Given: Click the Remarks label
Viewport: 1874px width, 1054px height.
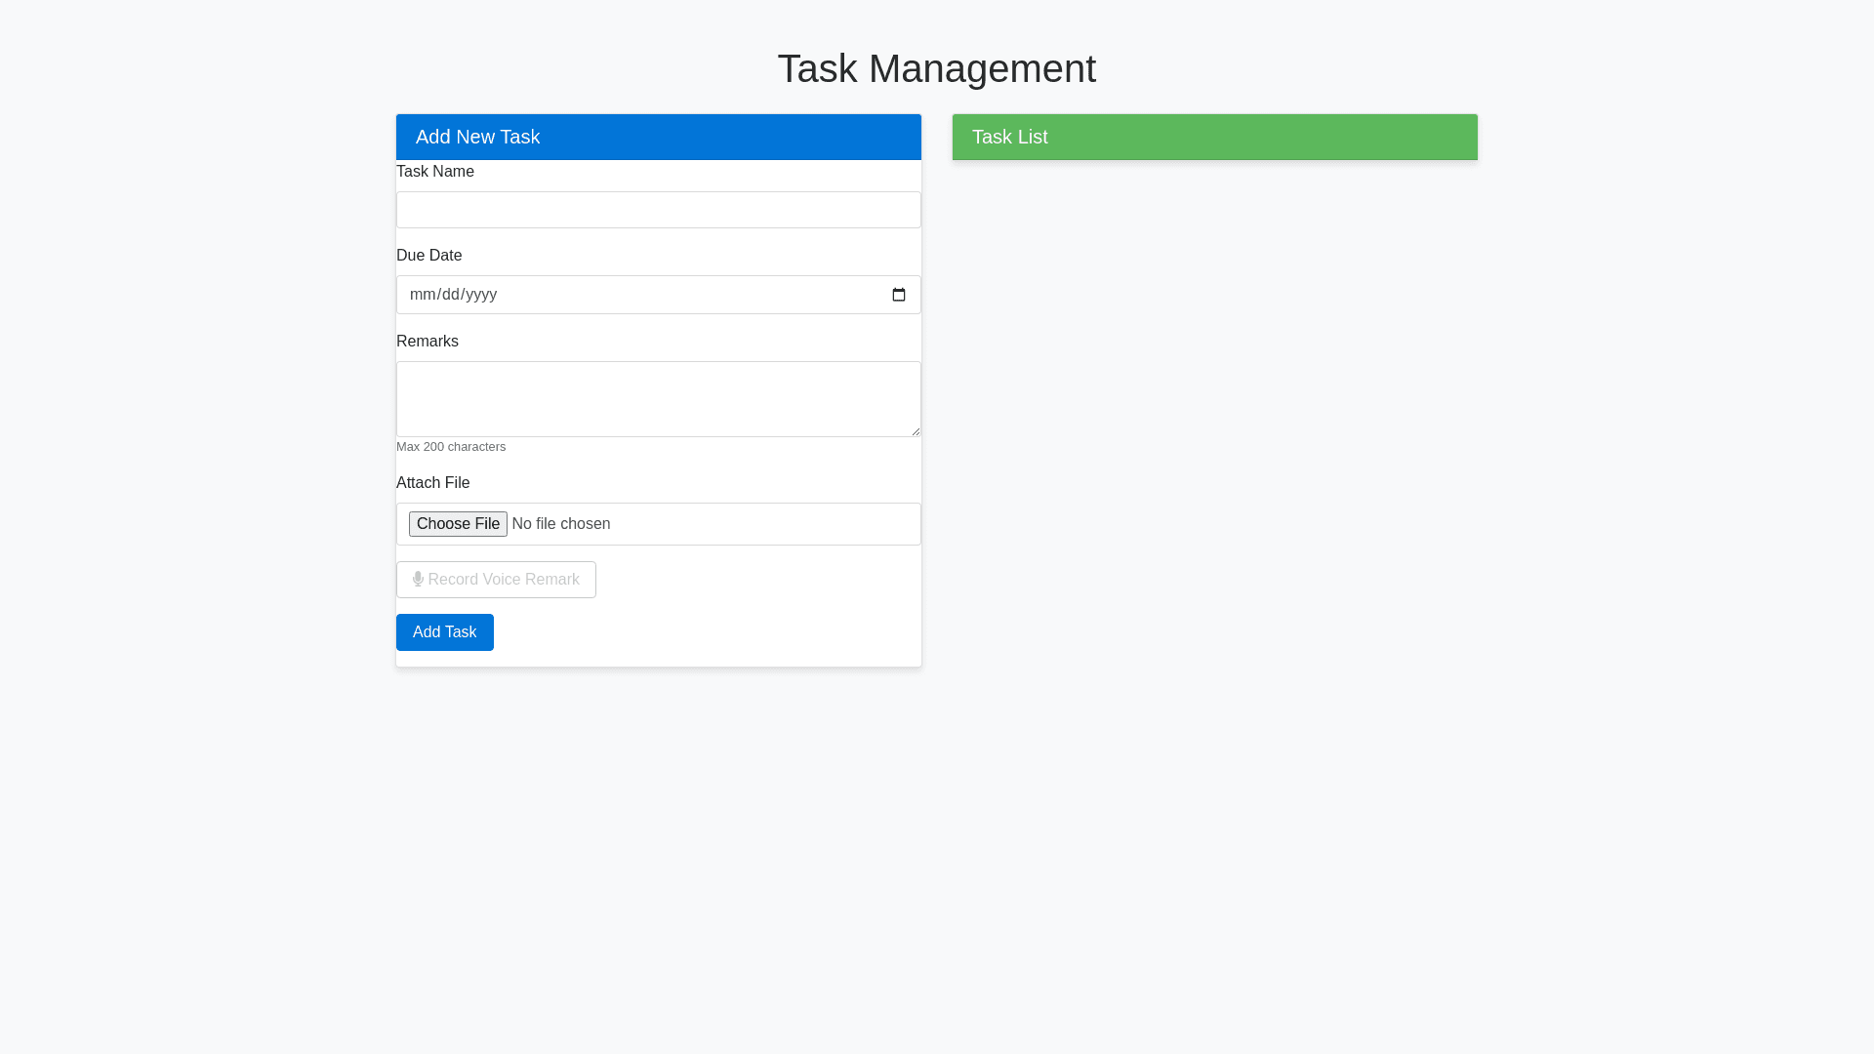Looking at the screenshot, I should tap(428, 342).
